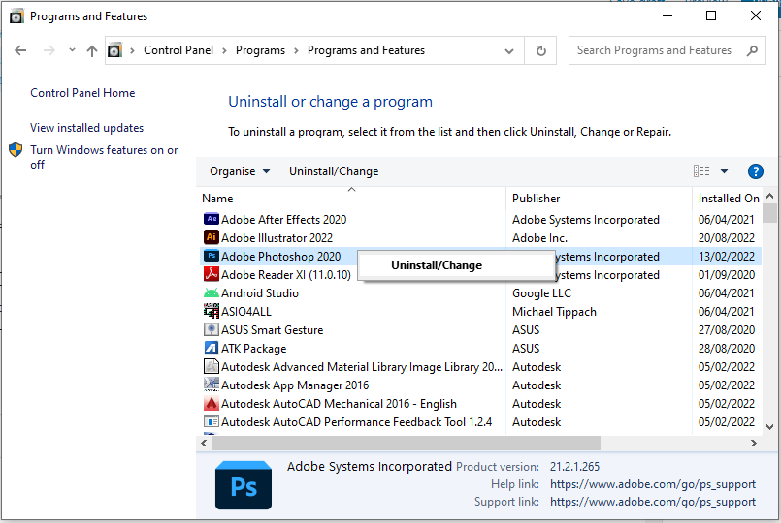This screenshot has width=781, height=523.
Task: Click the Programs breadcrumb
Action: [x=260, y=50]
